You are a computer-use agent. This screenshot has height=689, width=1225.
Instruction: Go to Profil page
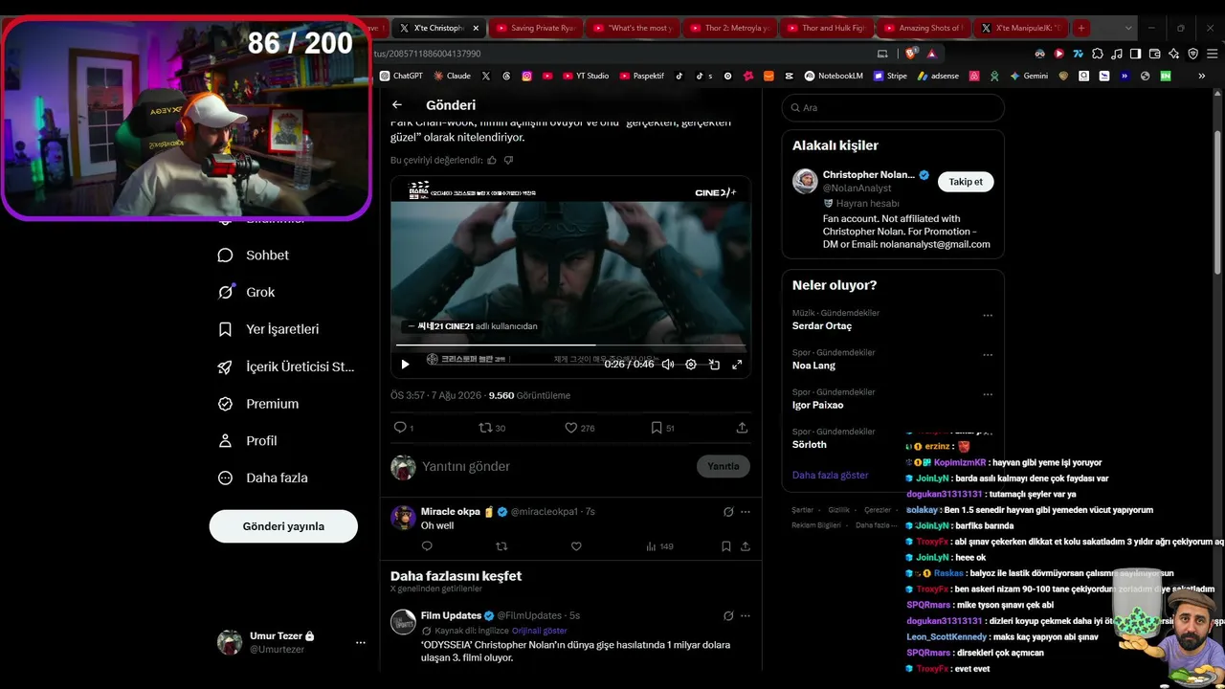247,441
